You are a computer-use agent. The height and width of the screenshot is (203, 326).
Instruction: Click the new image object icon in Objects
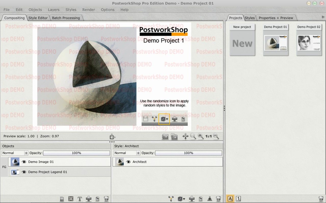[62, 199]
